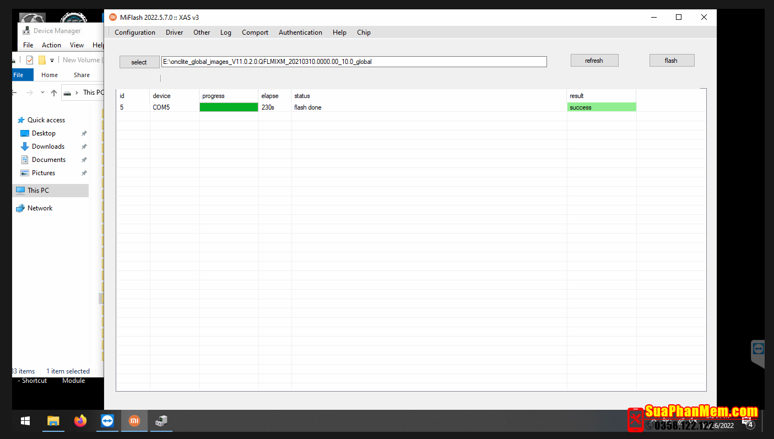This screenshot has width=774, height=439.
Task: Switch to TeamViewer in the taskbar
Action: 107,421
